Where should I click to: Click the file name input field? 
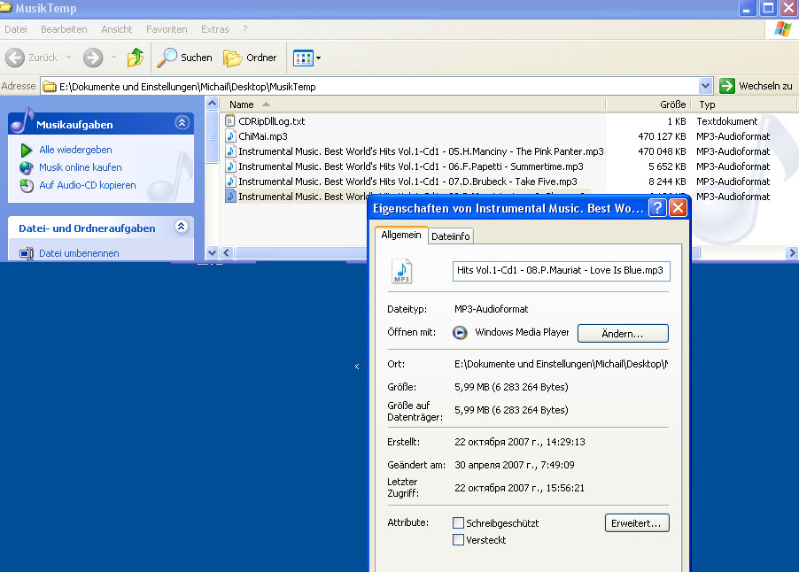(561, 271)
